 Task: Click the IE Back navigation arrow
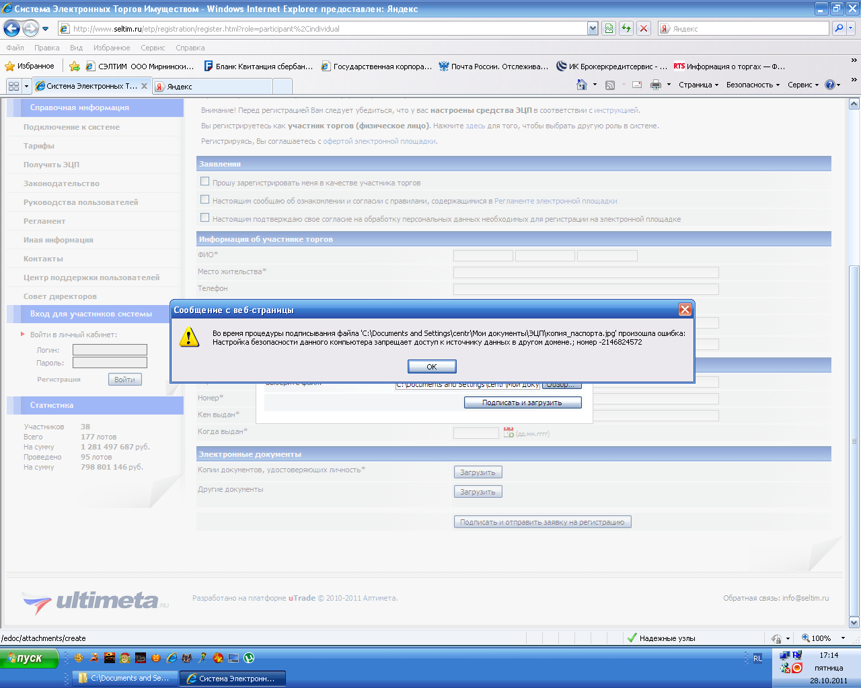[x=11, y=28]
